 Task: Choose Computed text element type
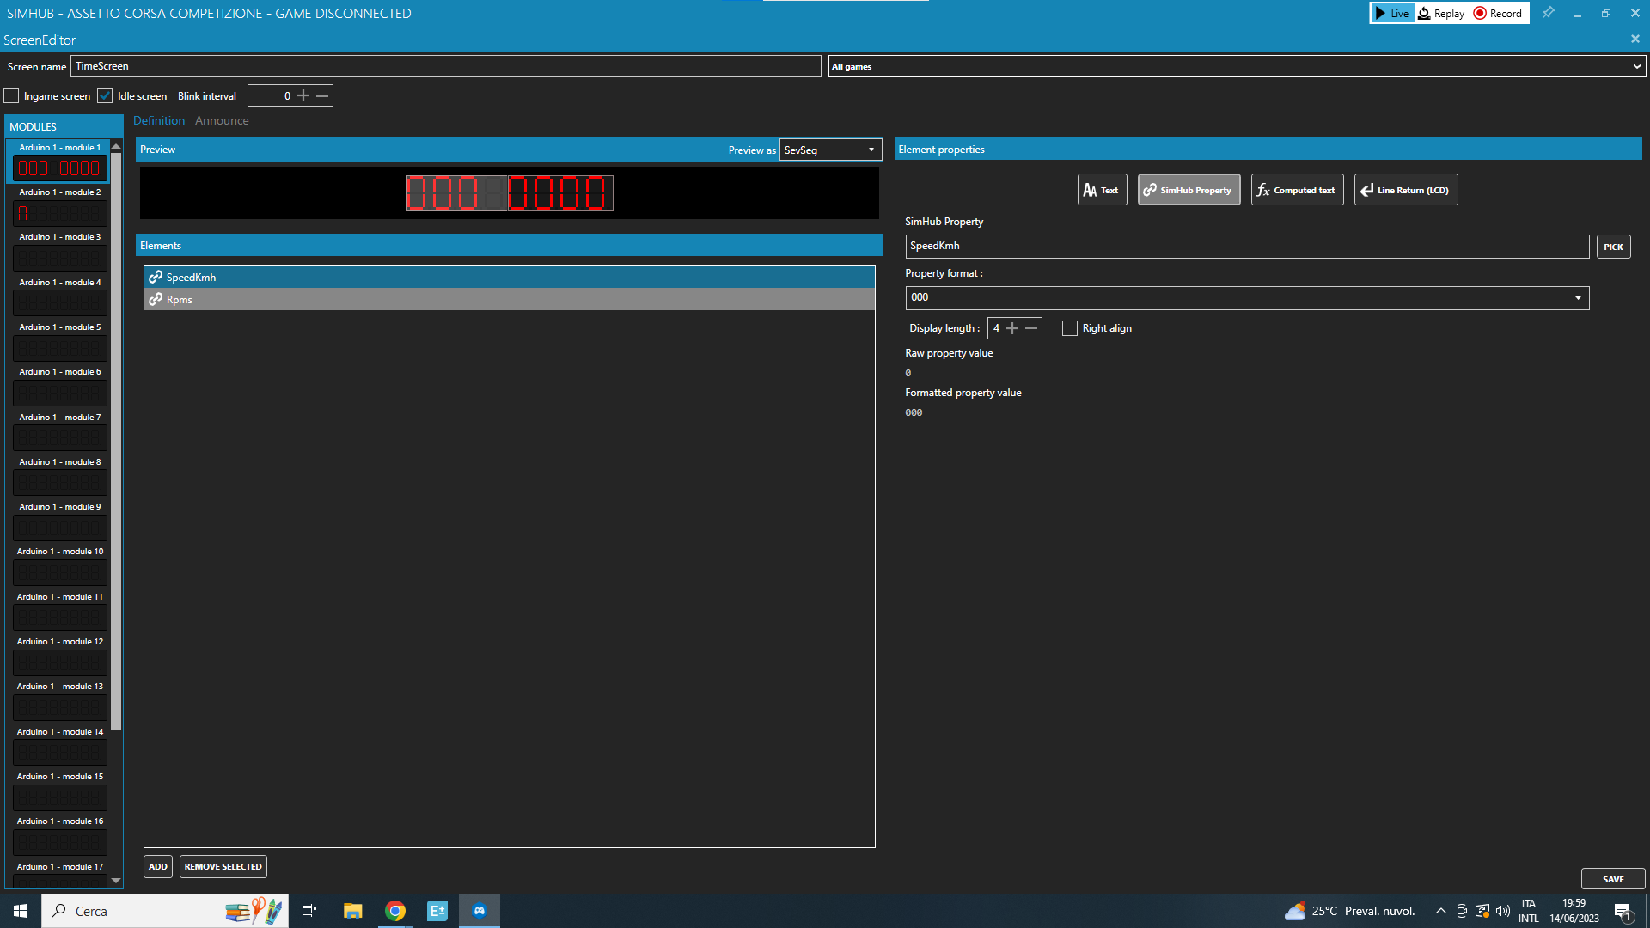point(1297,190)
